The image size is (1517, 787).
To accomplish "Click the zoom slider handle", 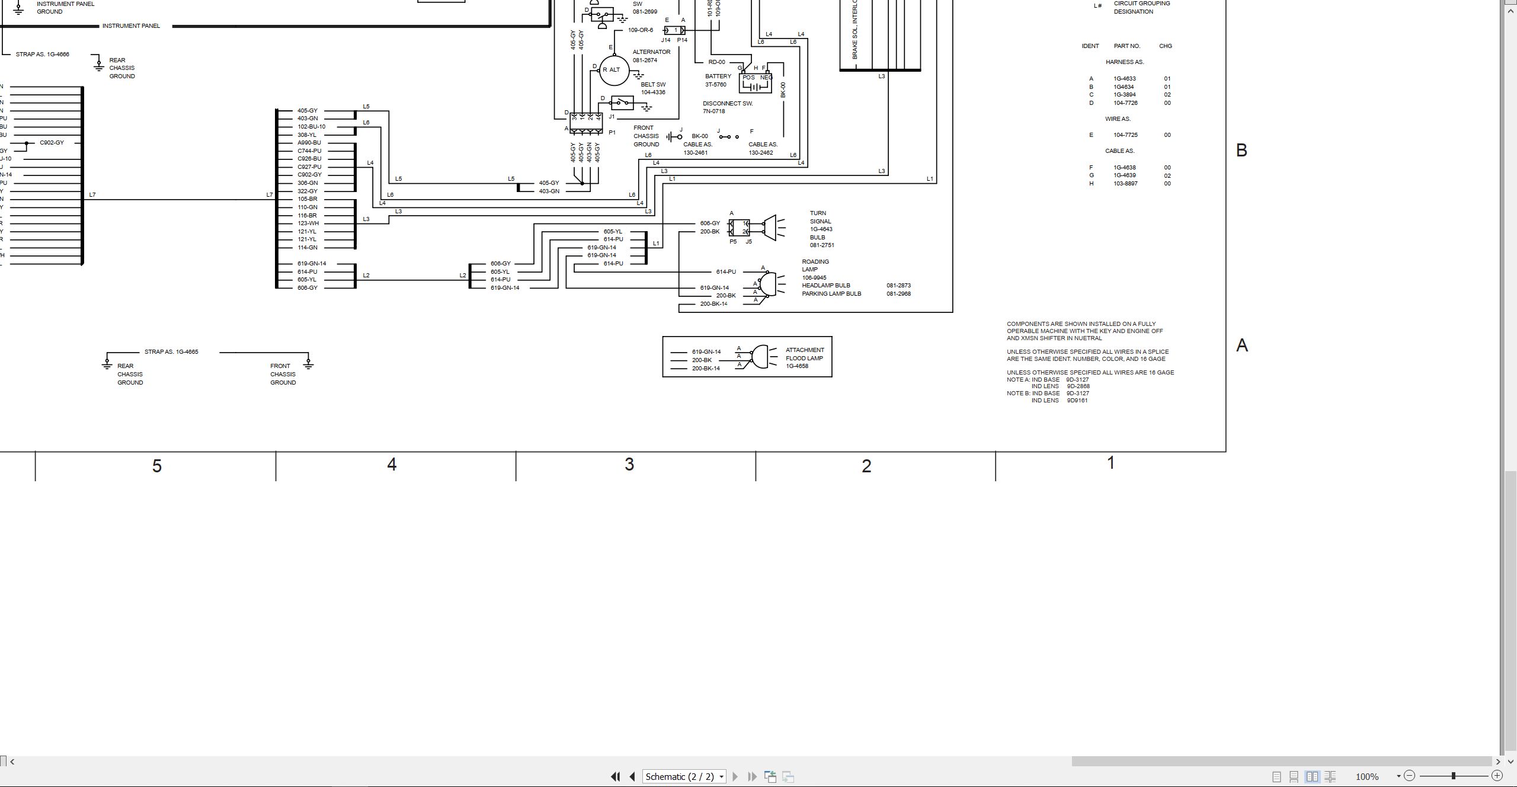I will [1454, 776].
